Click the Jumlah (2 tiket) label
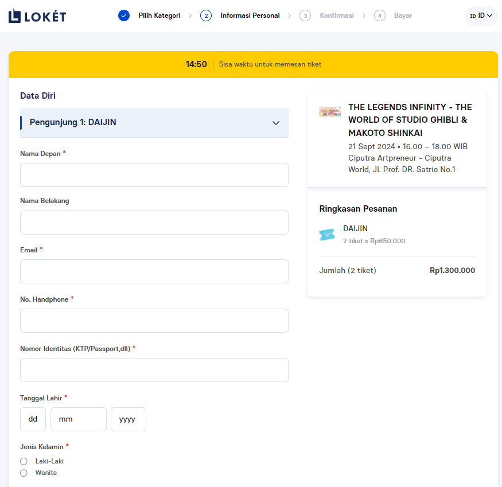The height and width of the screenshot is (487, 502). [348, 271]
